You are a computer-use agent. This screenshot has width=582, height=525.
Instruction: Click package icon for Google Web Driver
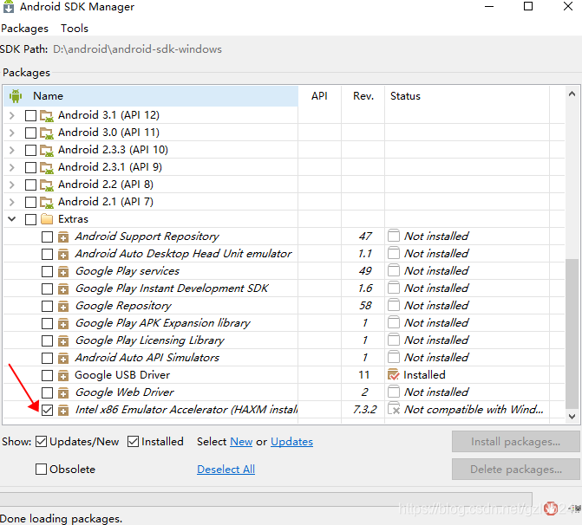coord(63,392)
